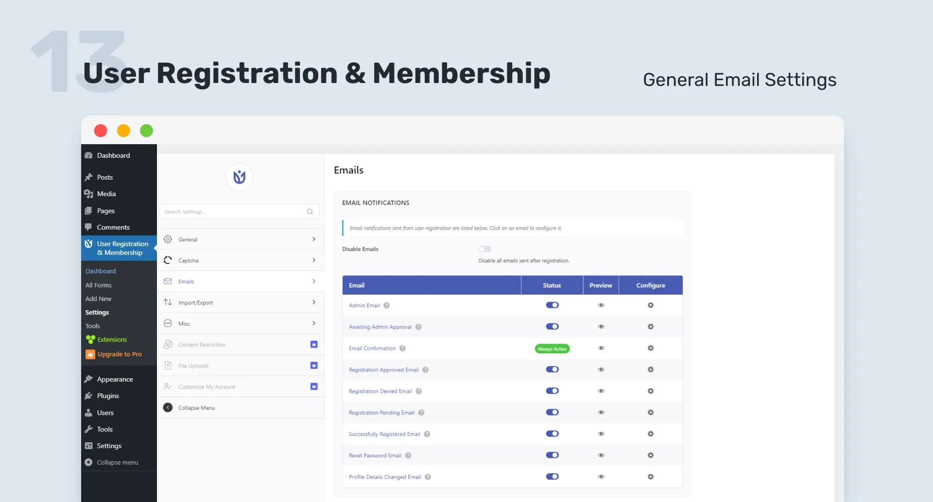The image size is (933, 502).
Task: Toggle Reset Password Email status
Action: 552,455
